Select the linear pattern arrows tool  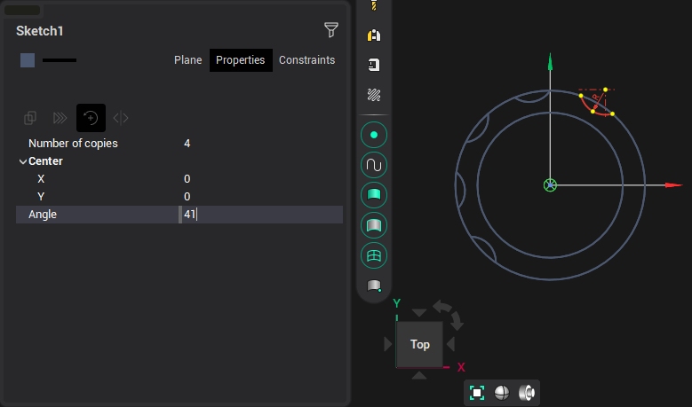click(x=60, y=117)
